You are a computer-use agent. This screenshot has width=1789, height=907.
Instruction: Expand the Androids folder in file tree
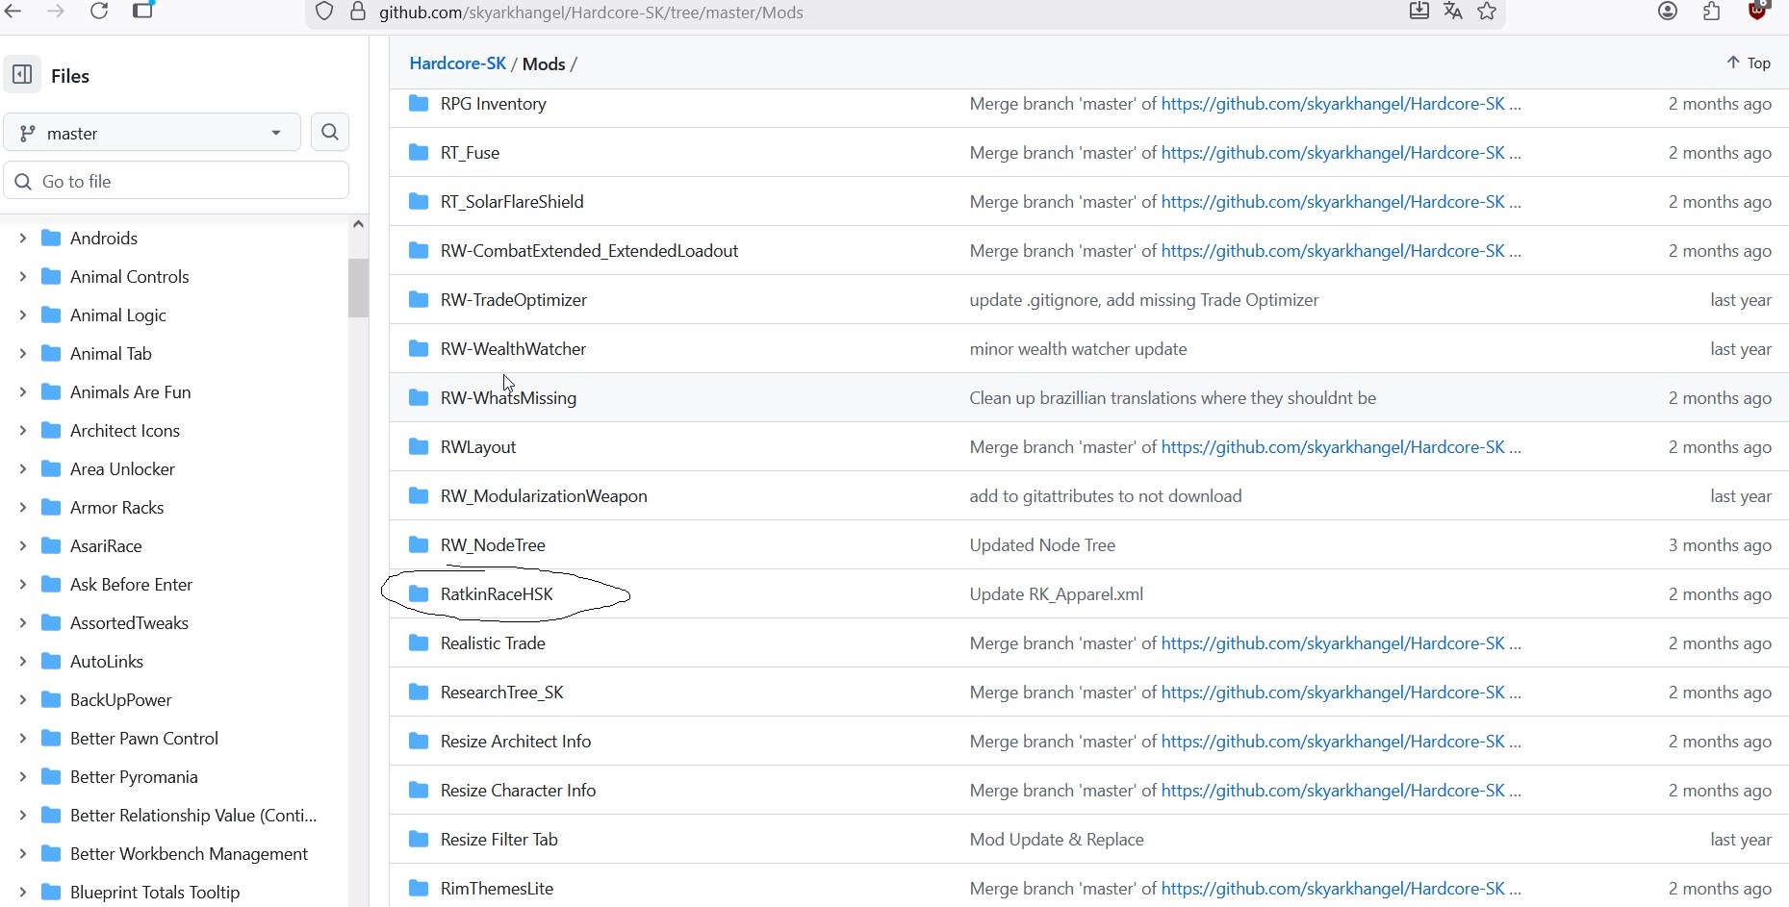[x=22, y=238]
